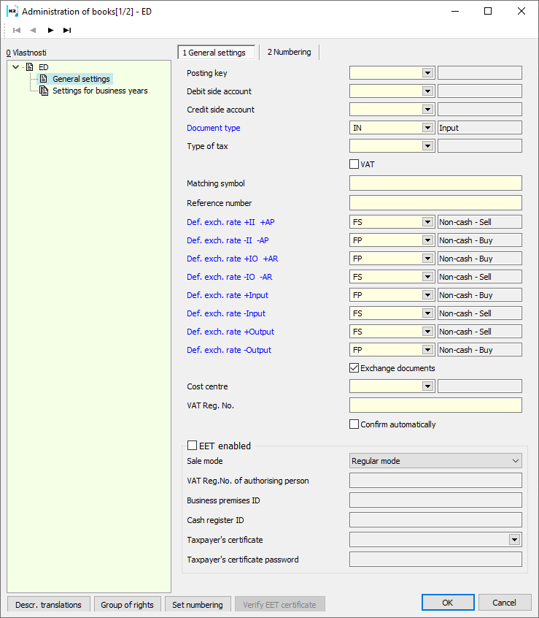The image size is (539, 618).
Task: Click the Business premises ID field
Action: point(435,500)
